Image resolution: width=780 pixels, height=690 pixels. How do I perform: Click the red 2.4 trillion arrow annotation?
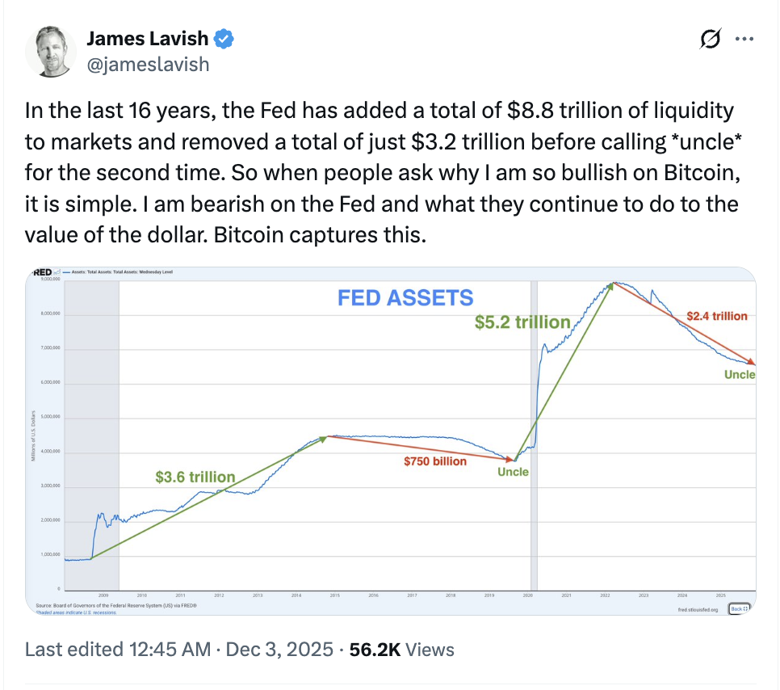[x=717, y=316]
